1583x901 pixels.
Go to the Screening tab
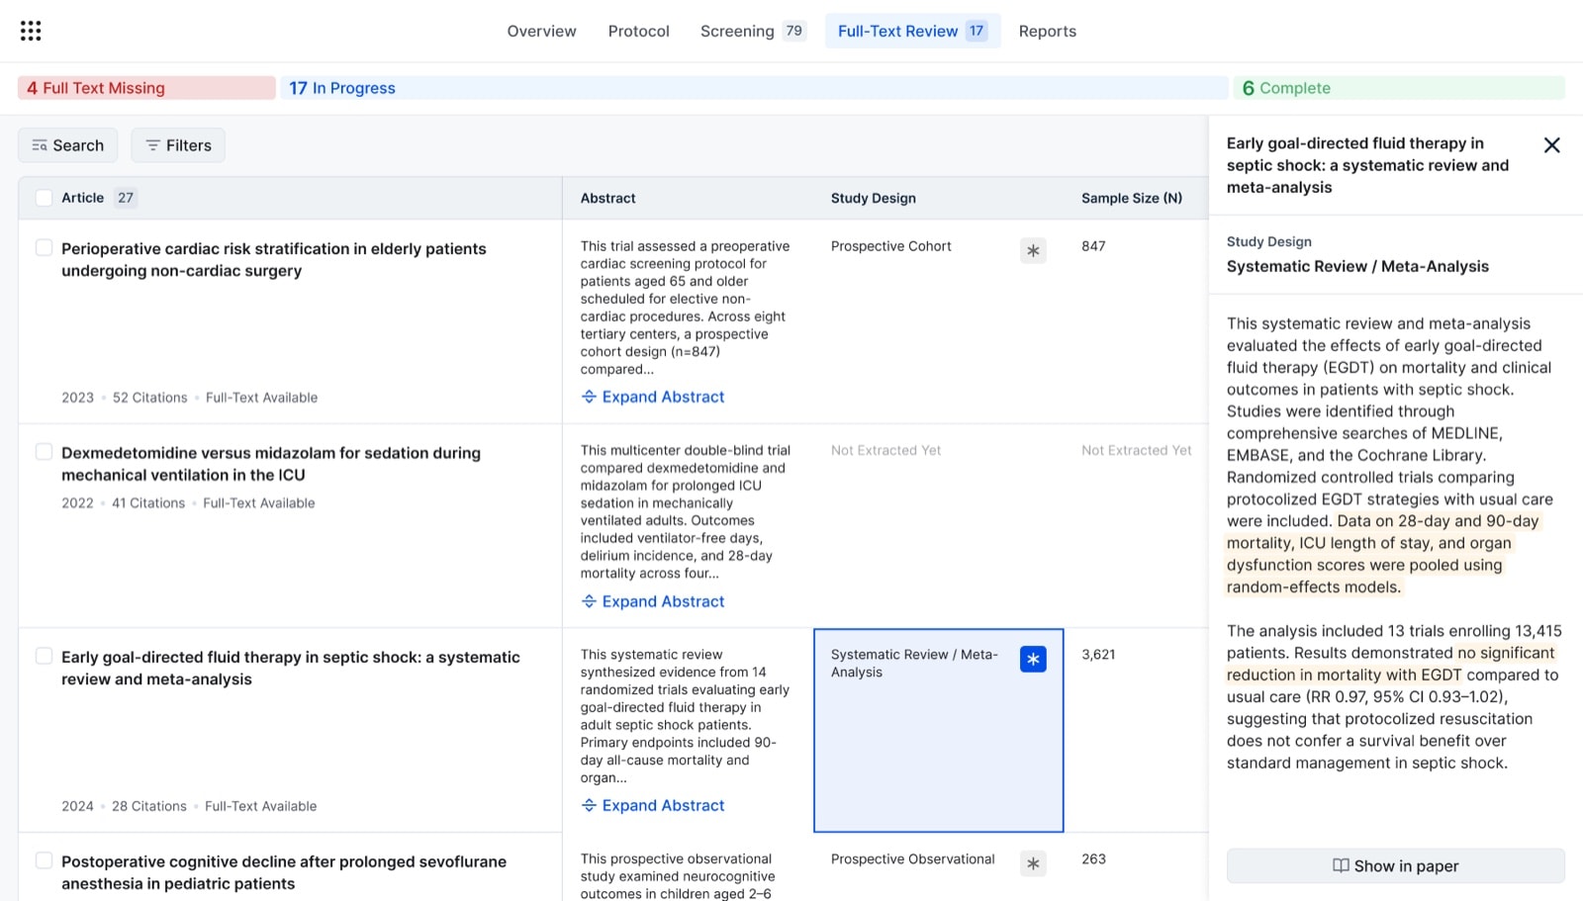click(x=752, y=31)
